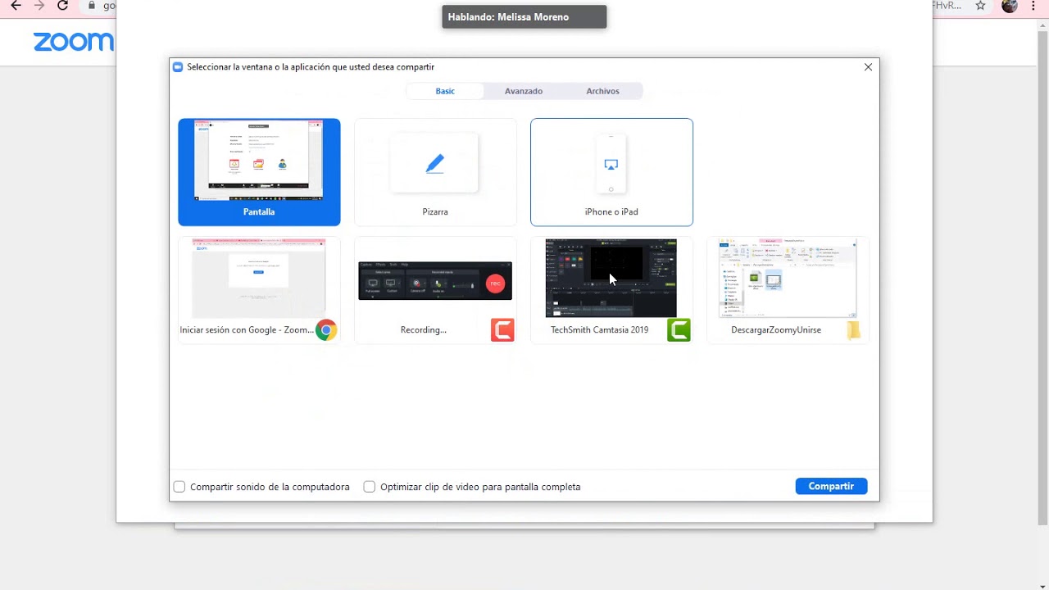Open the Archivos tab
This screenshot has width=1049, height=590.
pyautogui.click(x=602, y=91)
